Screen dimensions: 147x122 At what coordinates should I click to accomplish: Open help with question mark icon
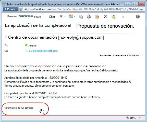coord(138,17)
